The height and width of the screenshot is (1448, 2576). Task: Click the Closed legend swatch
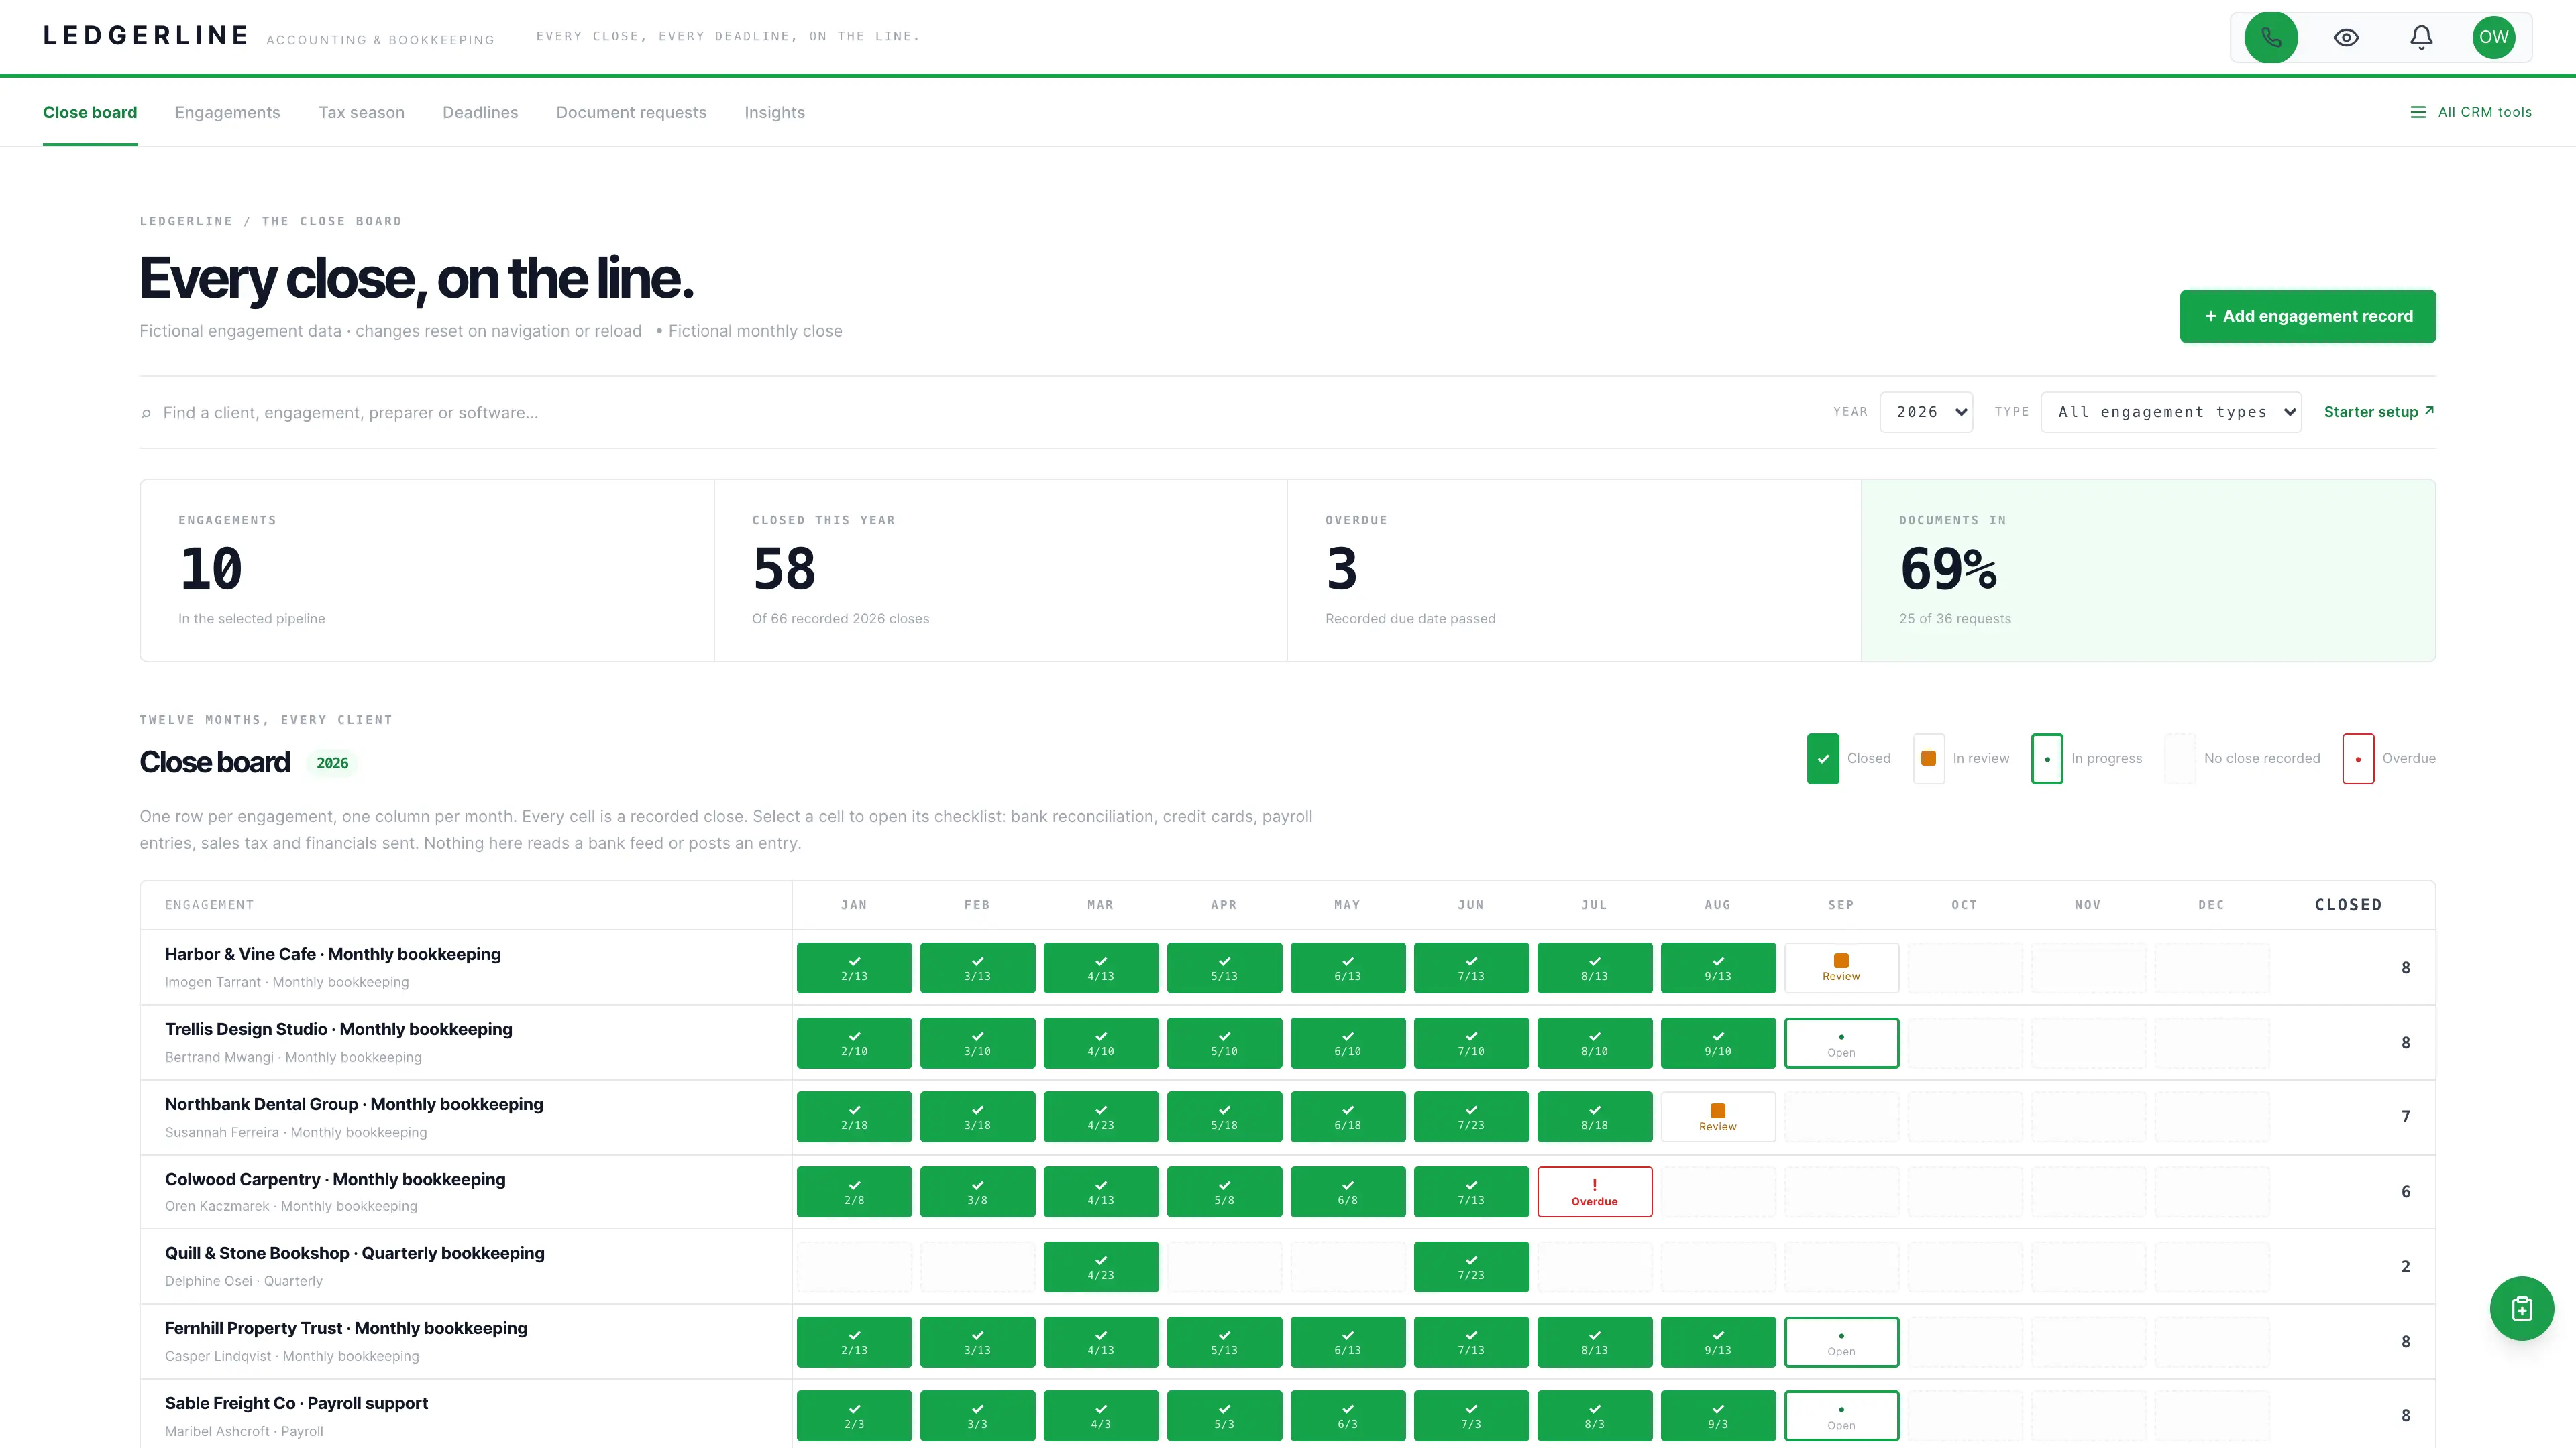(1822, 758)
